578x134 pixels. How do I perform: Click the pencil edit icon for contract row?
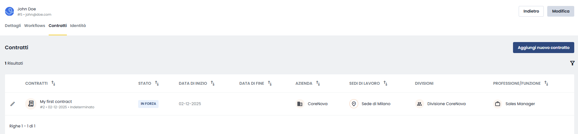point(13,104)
